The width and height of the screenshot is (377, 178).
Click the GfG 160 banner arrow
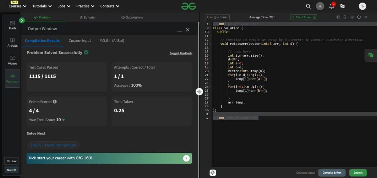pyautogui.click(x=186, y=158)
